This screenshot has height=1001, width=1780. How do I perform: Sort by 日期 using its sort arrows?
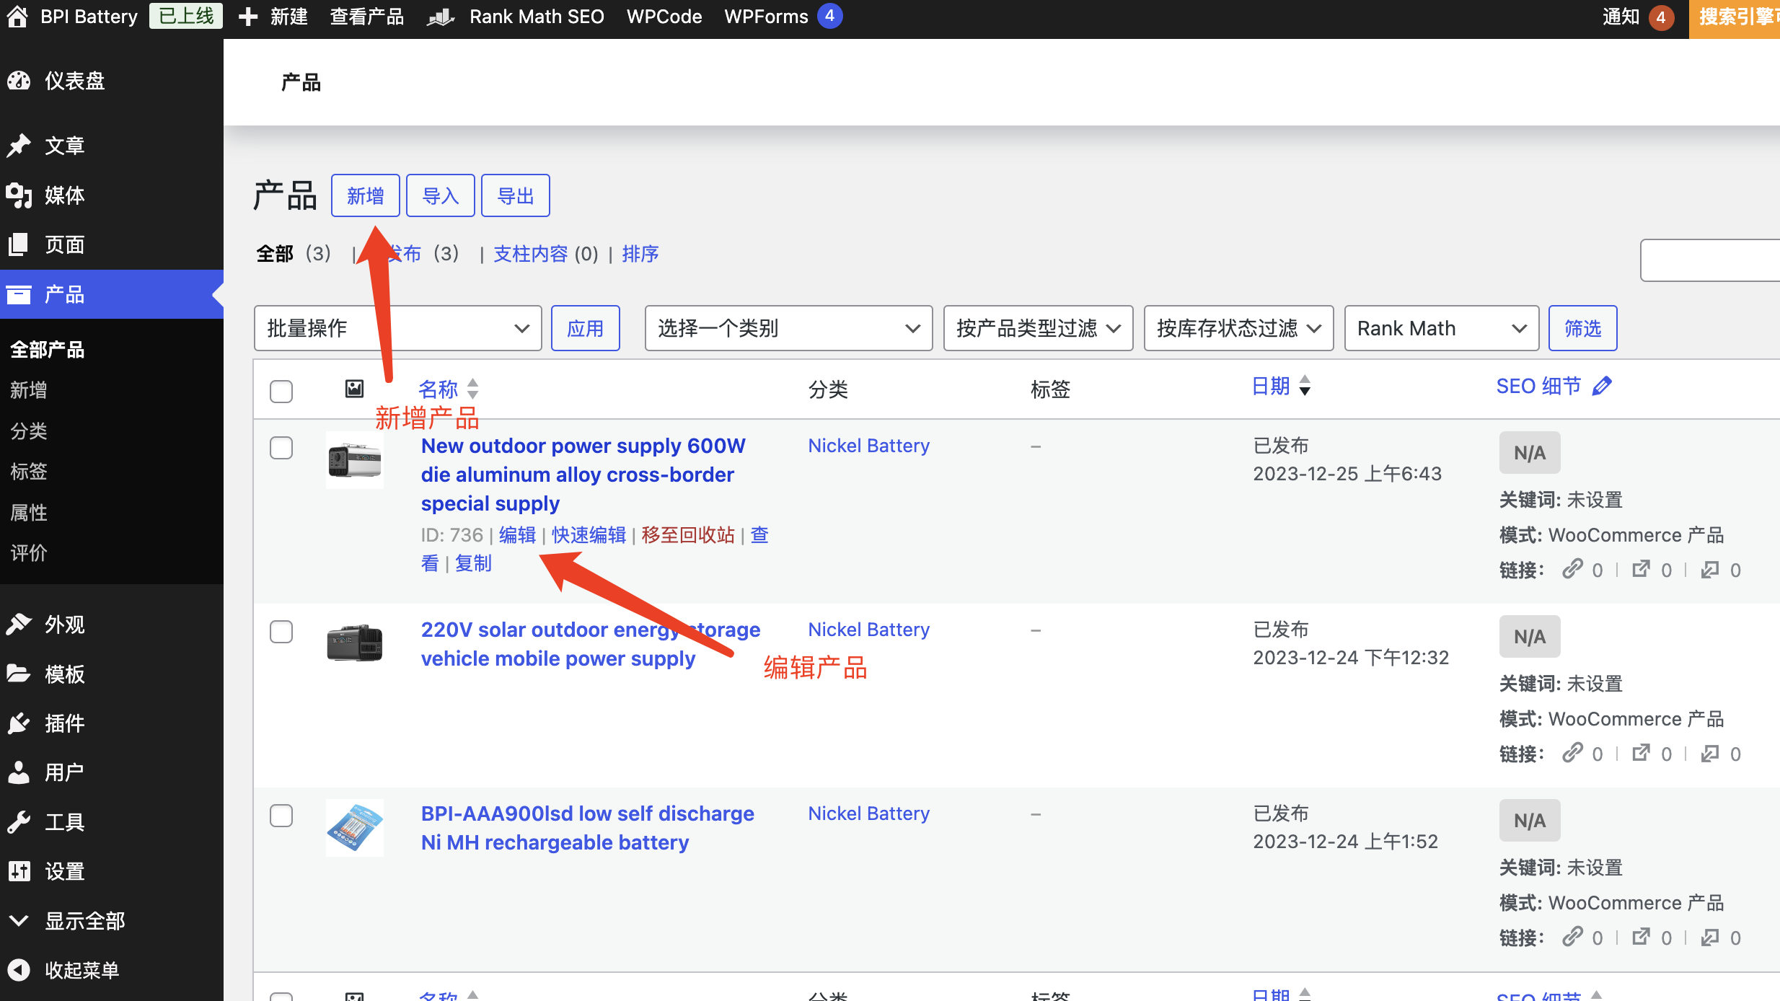(x=1305, y=386)
